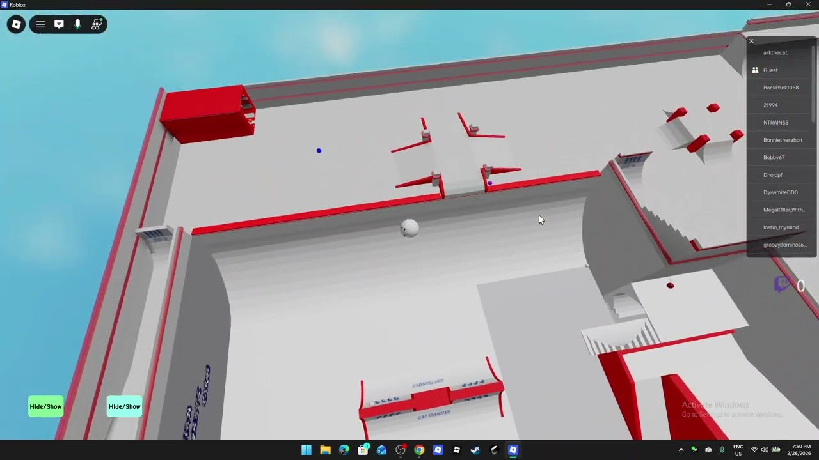
Task: Open the Roblox logo main menu
Action: (x=17, y=25)
